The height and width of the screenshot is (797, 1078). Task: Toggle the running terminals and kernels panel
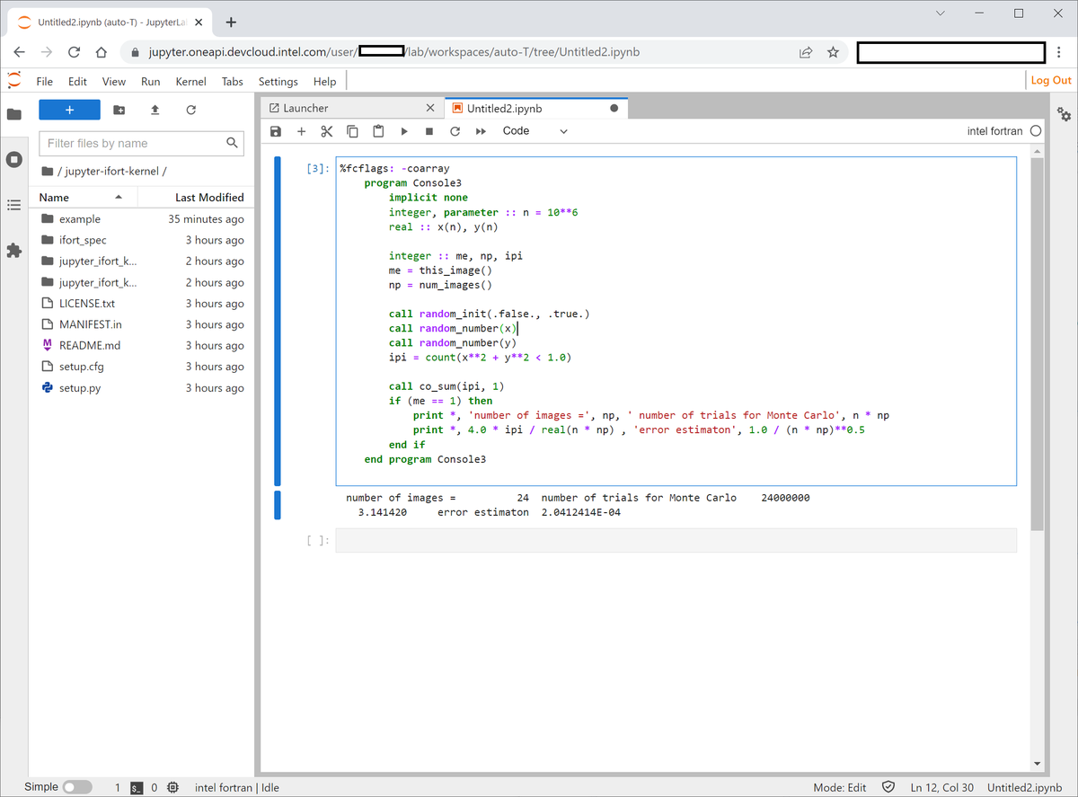click(13, 160)
